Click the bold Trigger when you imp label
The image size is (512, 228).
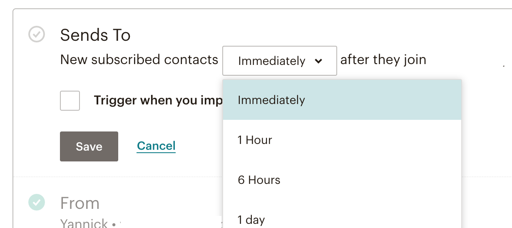pyautogui.click(x=158, y=101)
